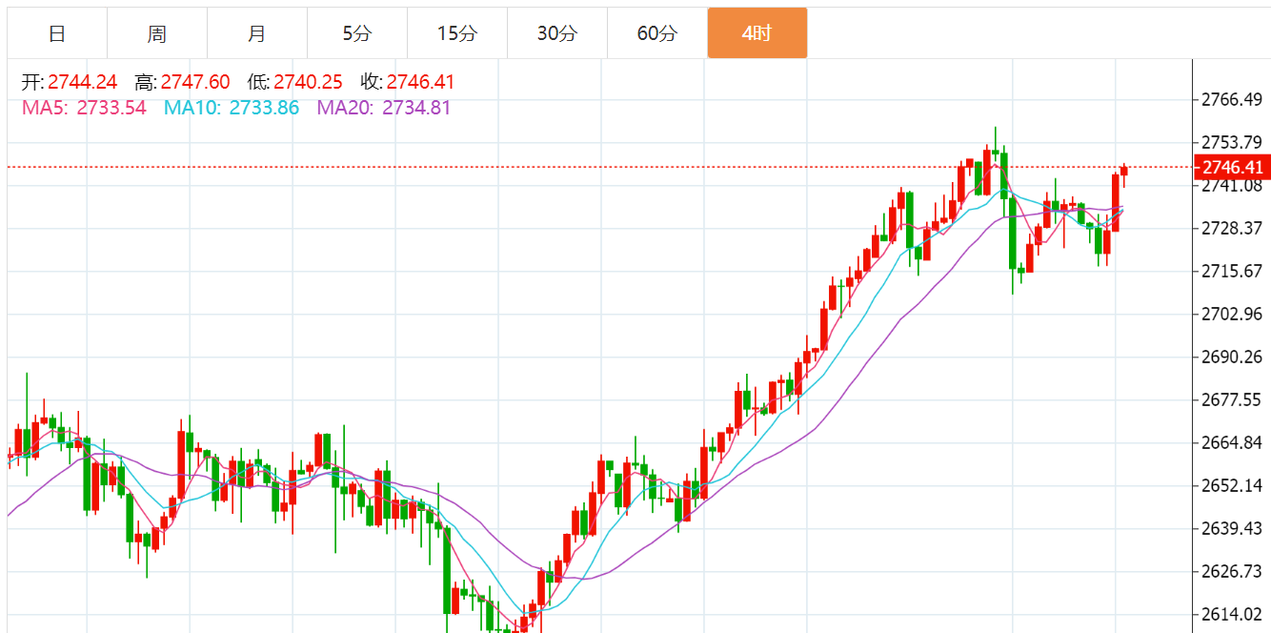
Task: Select the highlighted 4时 timeframe tab
Action: click(x=757, y=33)
